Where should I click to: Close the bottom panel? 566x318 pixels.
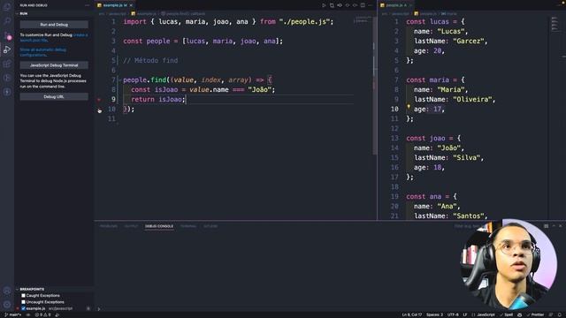[561, 226]
